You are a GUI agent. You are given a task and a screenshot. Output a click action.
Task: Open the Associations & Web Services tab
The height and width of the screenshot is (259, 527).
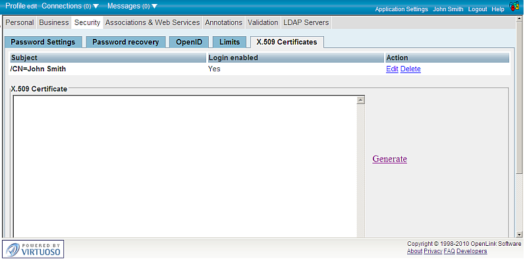(x=153, y=22)
